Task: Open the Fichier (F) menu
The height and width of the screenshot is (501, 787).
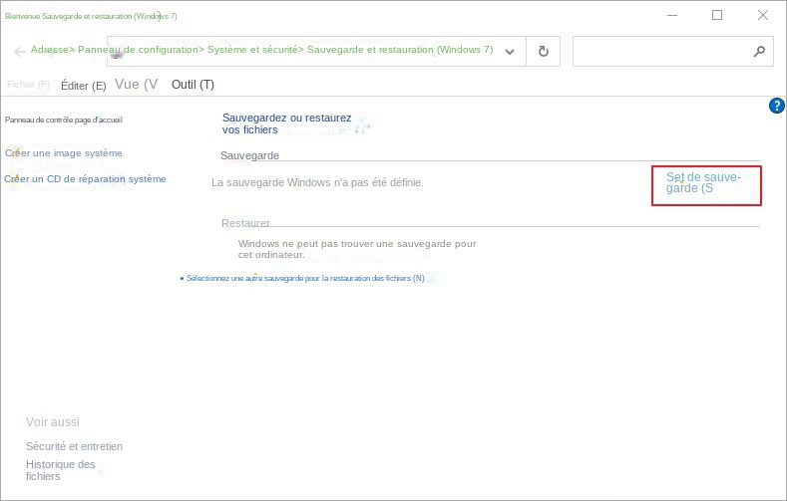Action: pos(28,85)
